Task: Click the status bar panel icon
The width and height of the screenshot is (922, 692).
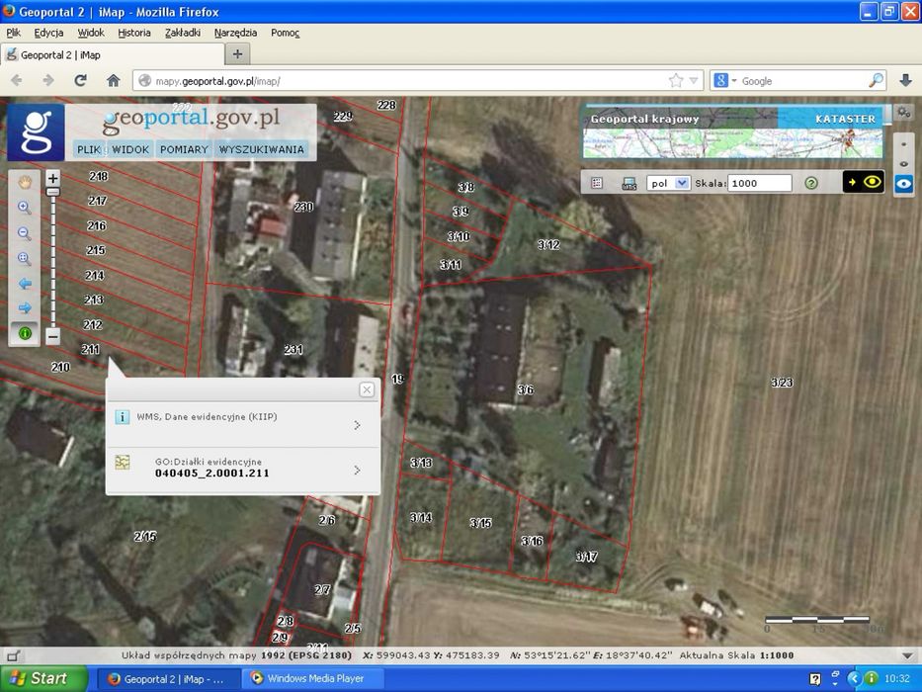Action: click(x=13, y=655)
